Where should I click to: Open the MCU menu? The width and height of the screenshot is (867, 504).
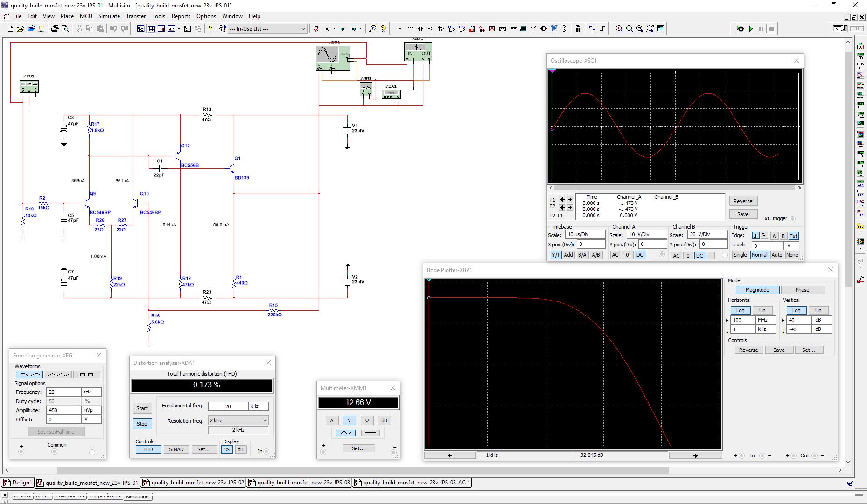pyautogui.click(x=86, y=16)
